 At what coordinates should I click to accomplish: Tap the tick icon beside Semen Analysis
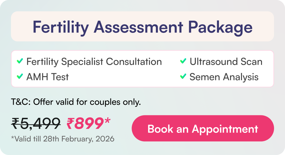pos(183,77)
